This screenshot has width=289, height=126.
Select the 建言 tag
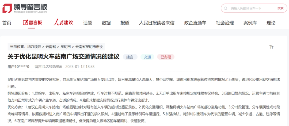coord(130,57)
